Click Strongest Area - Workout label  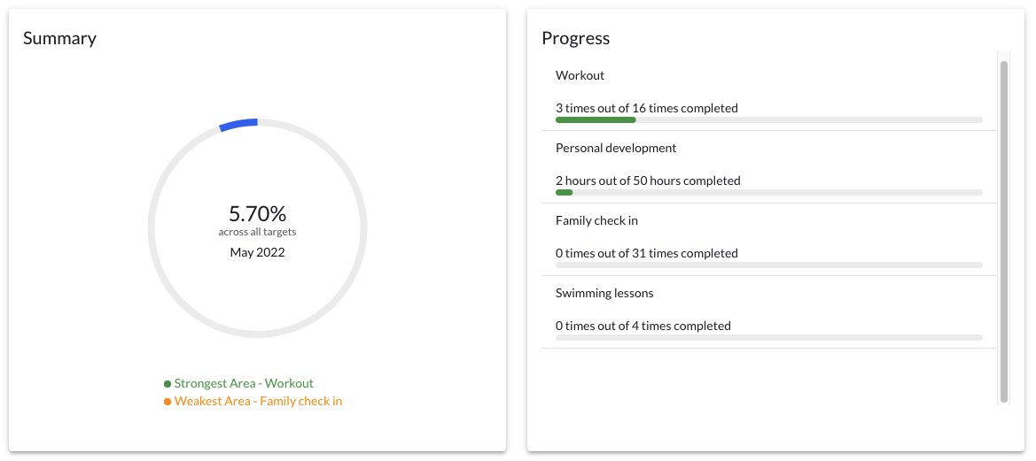click(x=244, y=383)
